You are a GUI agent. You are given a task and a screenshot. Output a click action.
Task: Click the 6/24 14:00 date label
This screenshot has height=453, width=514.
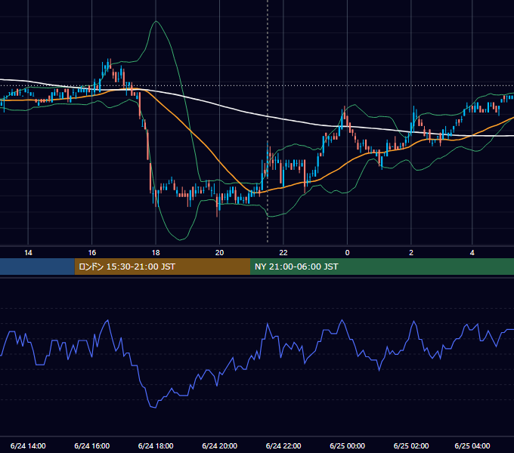click(x=28, y=445)
